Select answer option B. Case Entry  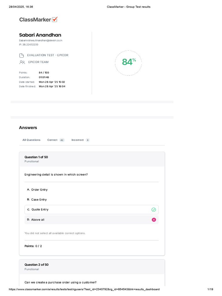pyautogui.click(x=92, y=199)
